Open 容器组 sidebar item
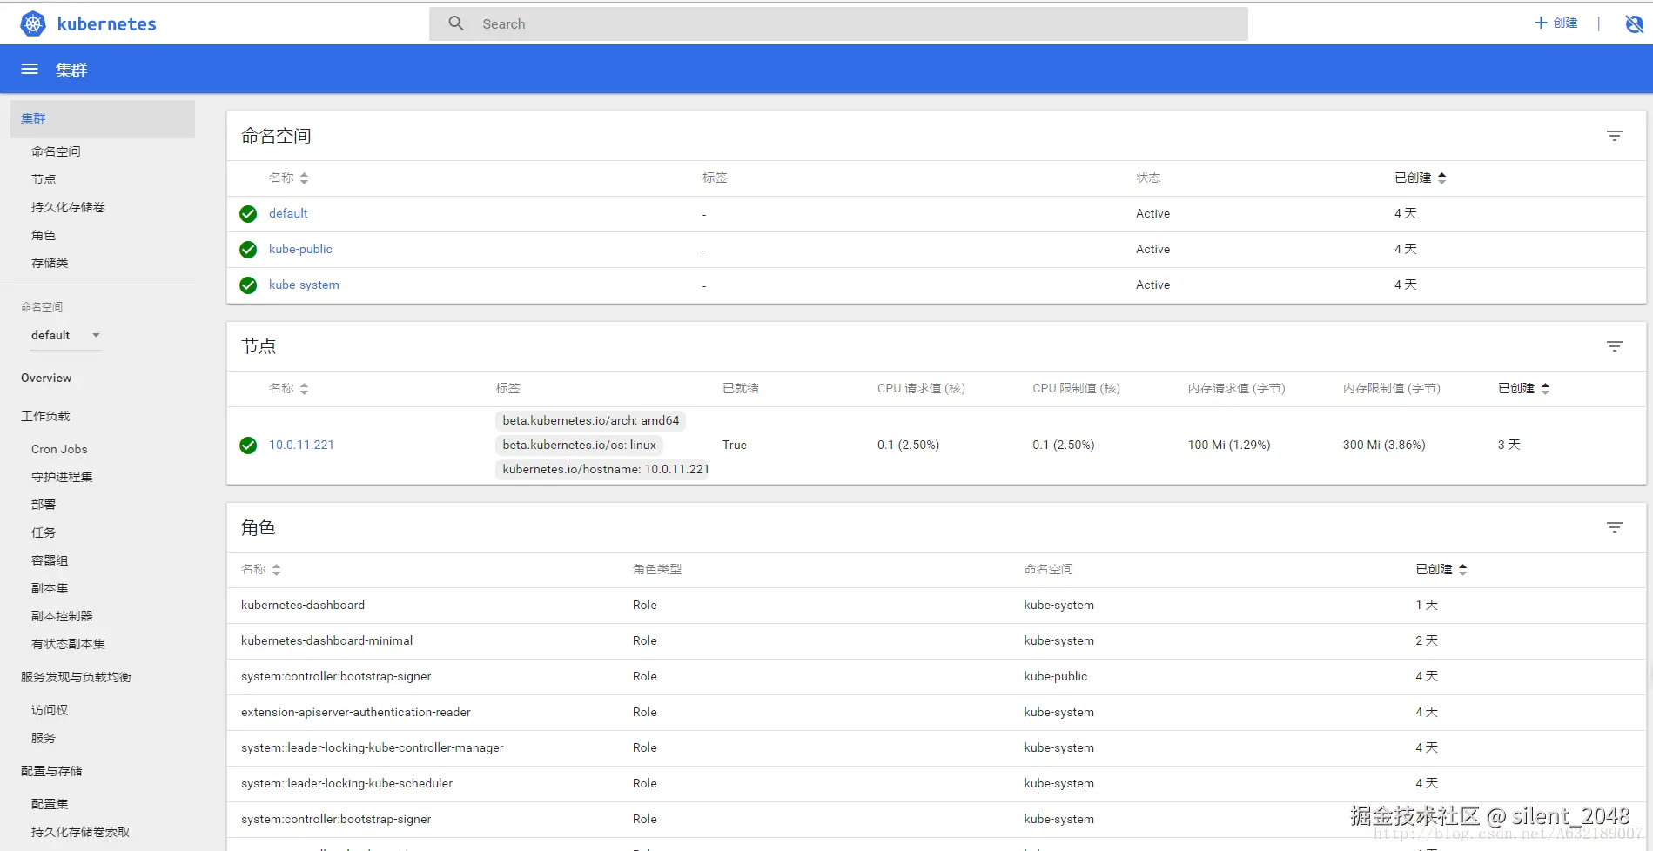 50,560
